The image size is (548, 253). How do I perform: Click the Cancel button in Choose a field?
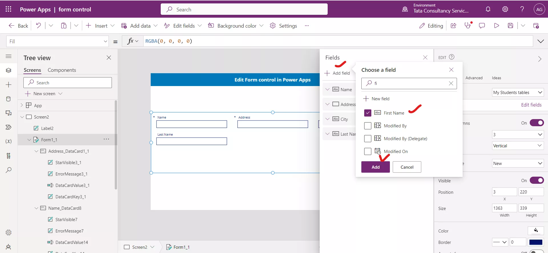click(x=407, y=167)
